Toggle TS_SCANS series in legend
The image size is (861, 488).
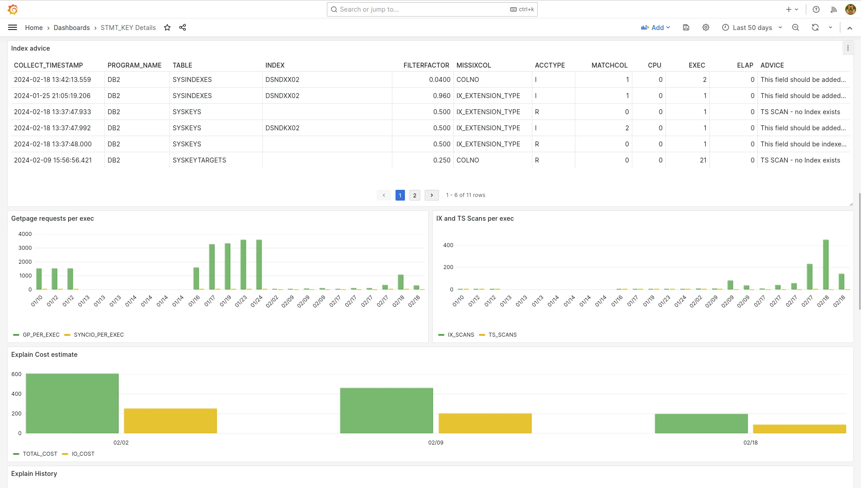pyautogui.click(x=502, y=335)
